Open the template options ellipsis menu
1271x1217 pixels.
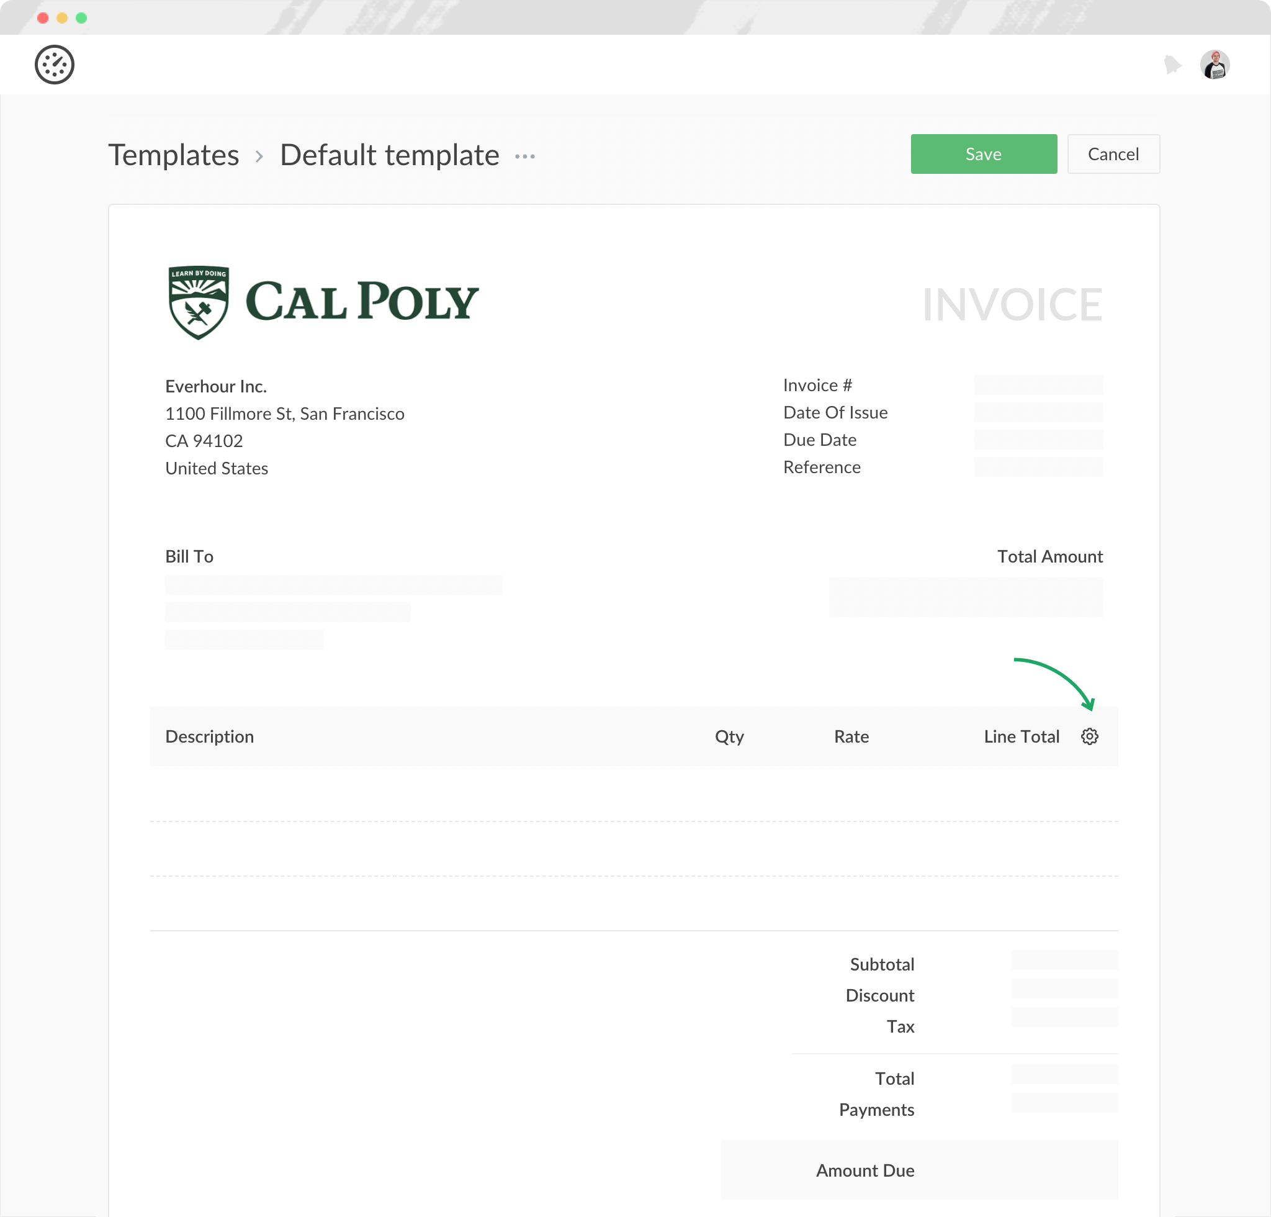point(524,156)
